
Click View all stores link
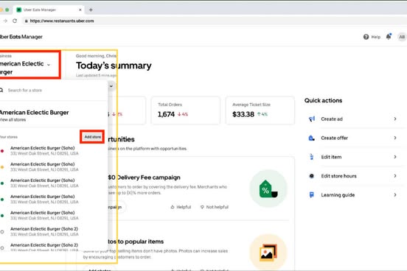click(x=13, y=120)
